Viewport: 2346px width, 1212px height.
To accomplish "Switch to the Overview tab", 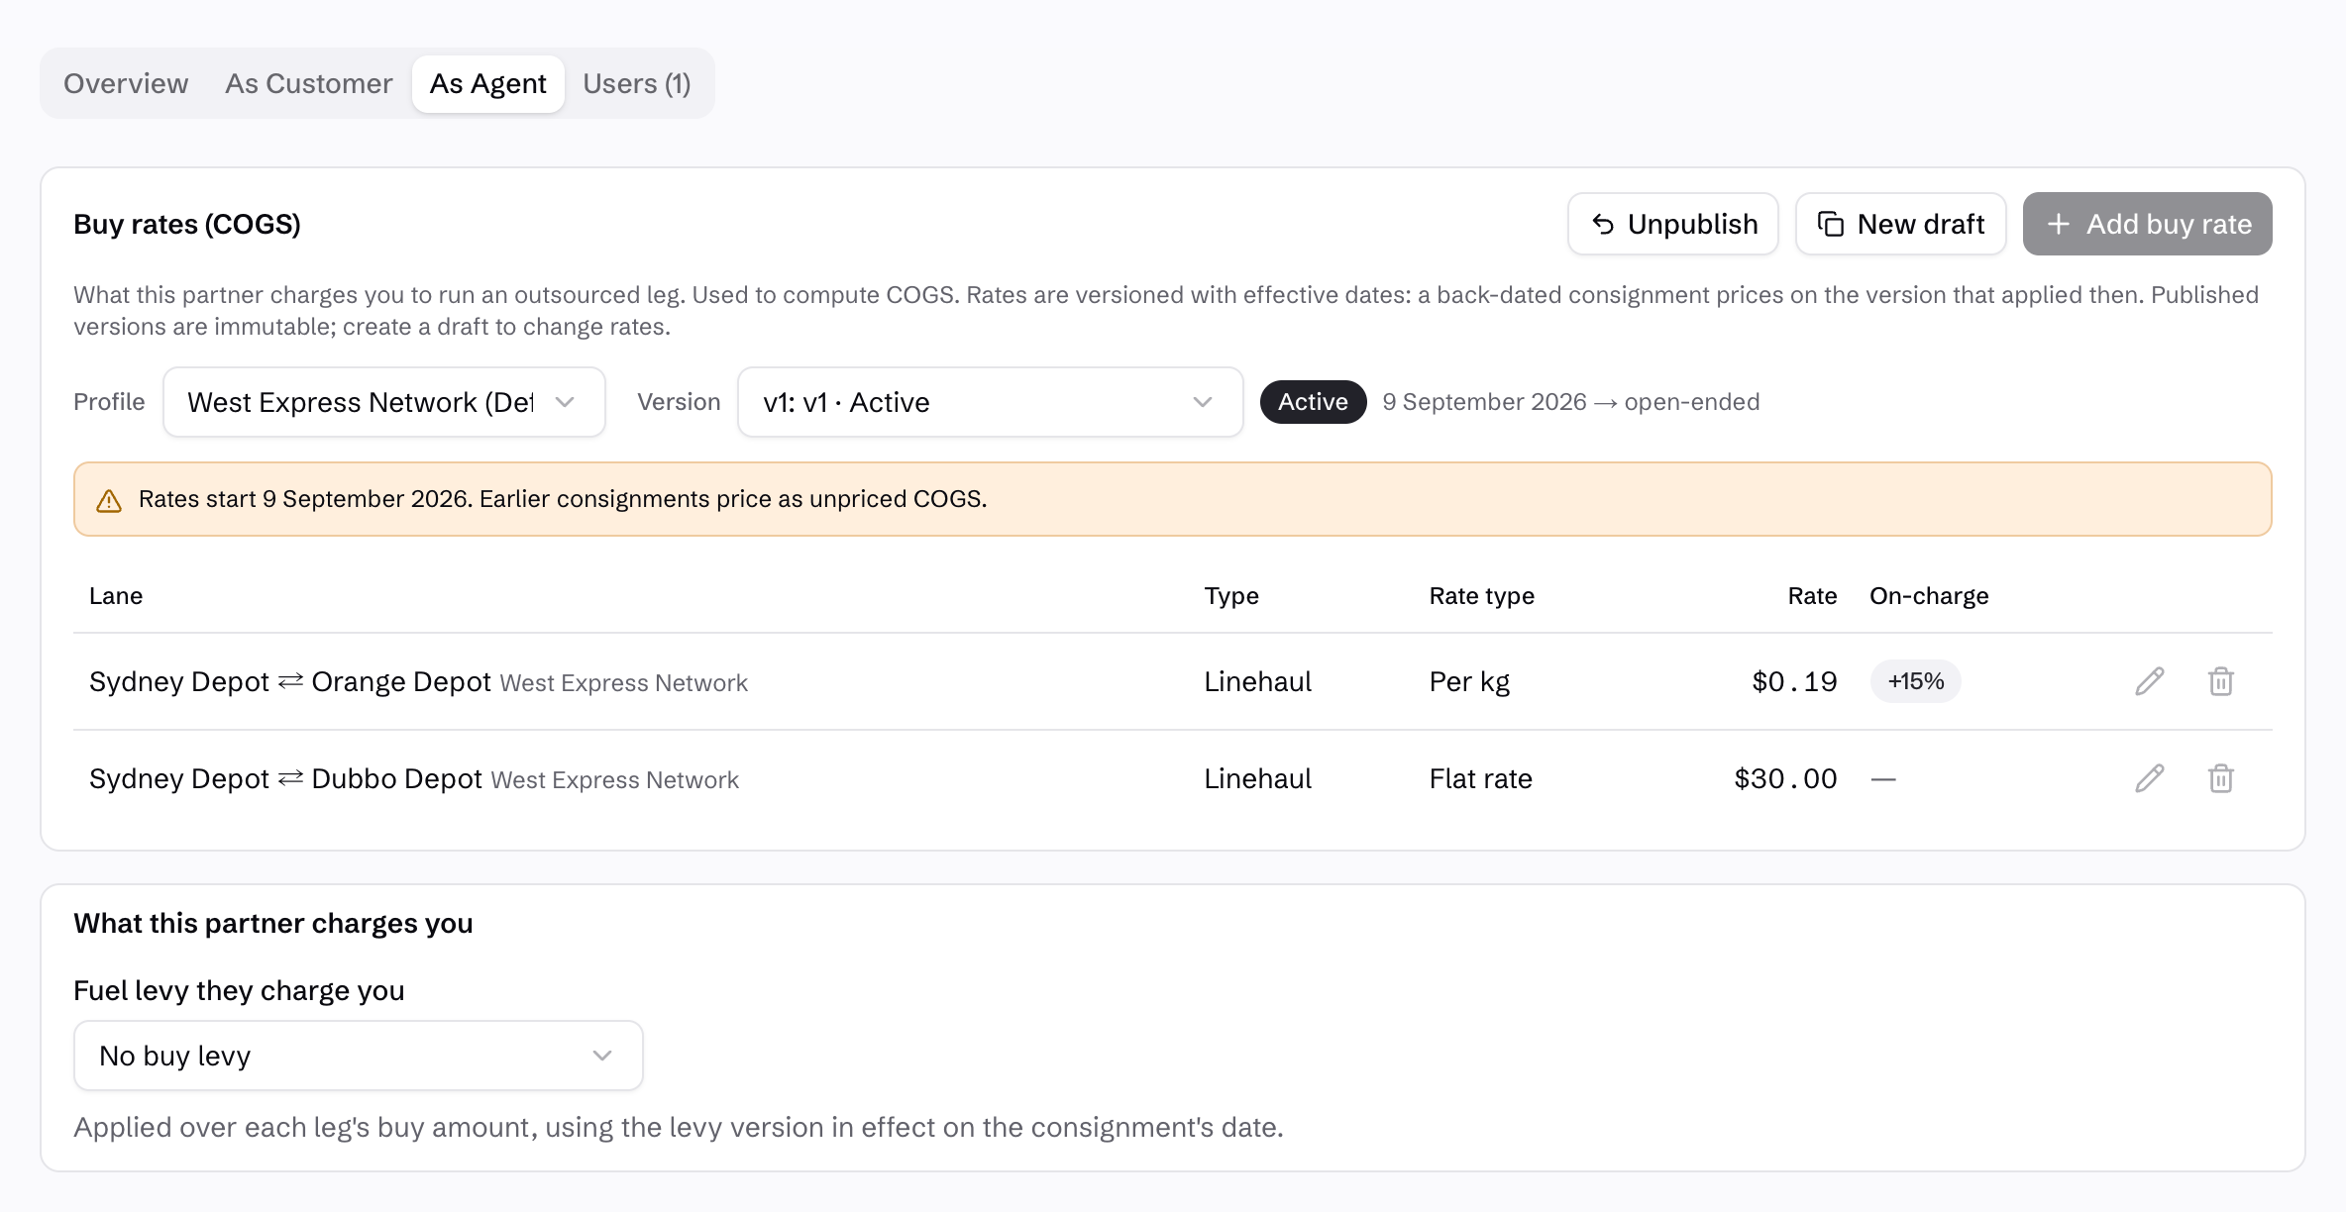I will [126, 83].
